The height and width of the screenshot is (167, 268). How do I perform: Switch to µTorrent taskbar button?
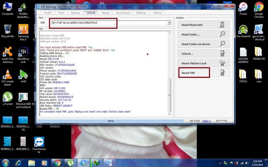pyautogui.click(x=70, y=163)
